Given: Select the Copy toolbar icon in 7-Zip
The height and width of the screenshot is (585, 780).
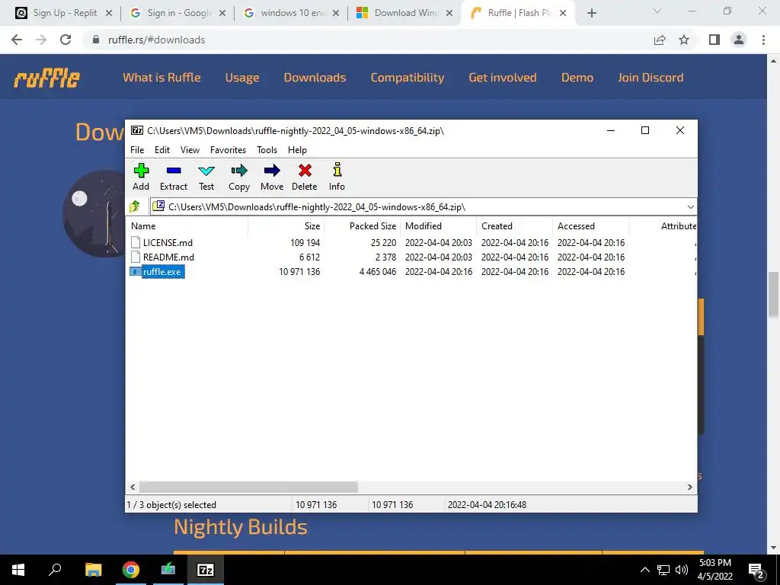Looking at the screenshot, I should pyautogui.click(x=238, y=177).
